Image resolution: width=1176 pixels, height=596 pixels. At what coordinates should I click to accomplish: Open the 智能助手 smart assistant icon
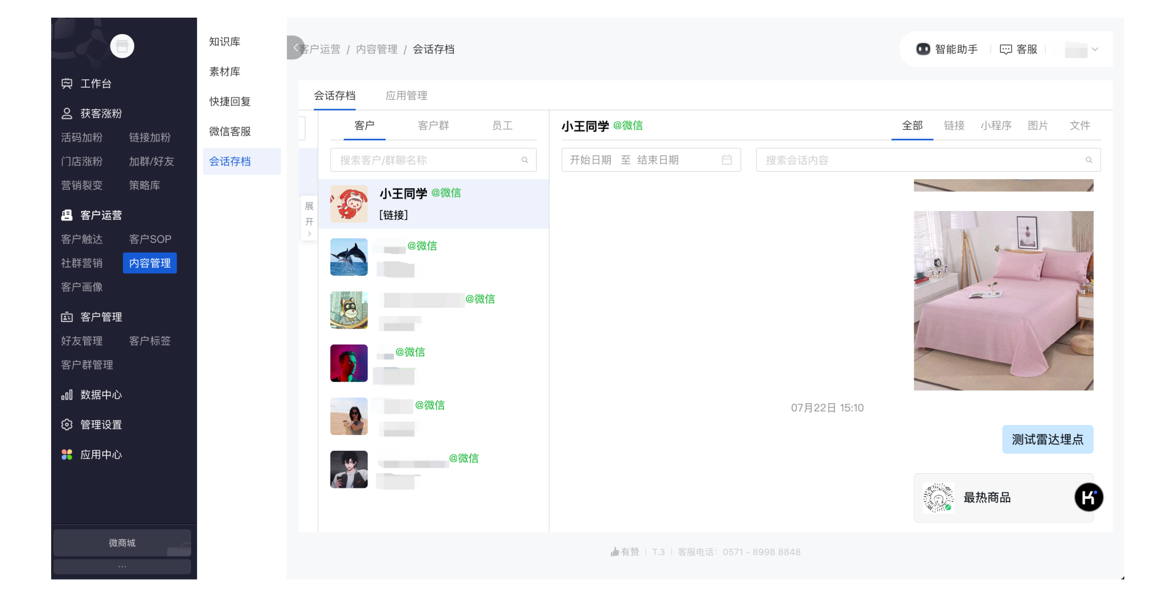click(x=923, y=49)
